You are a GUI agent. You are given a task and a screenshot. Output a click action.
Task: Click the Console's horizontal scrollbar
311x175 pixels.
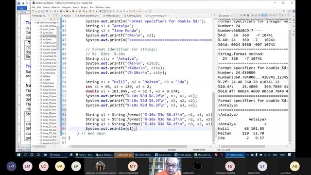243,146
